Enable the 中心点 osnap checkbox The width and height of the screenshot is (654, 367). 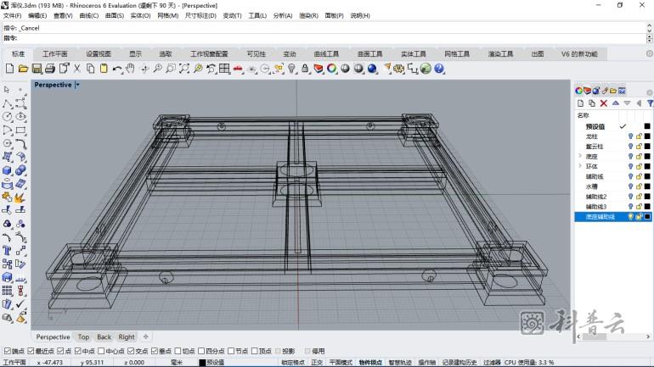pos(101,351)
